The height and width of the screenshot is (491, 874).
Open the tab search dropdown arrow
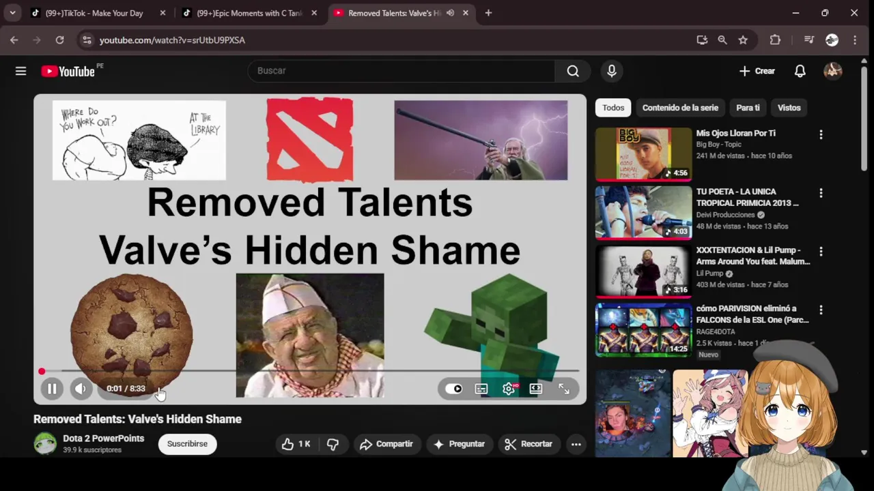coord(12,13)
